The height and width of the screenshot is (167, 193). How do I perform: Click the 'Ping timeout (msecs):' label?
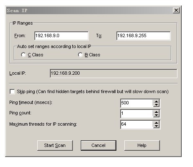point(31,103)
